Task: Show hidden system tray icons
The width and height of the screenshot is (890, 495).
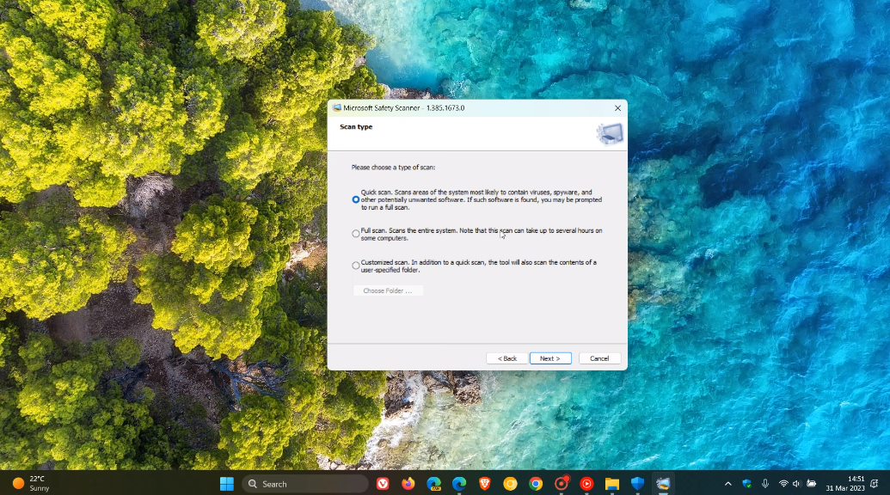Action: (727, 484)
